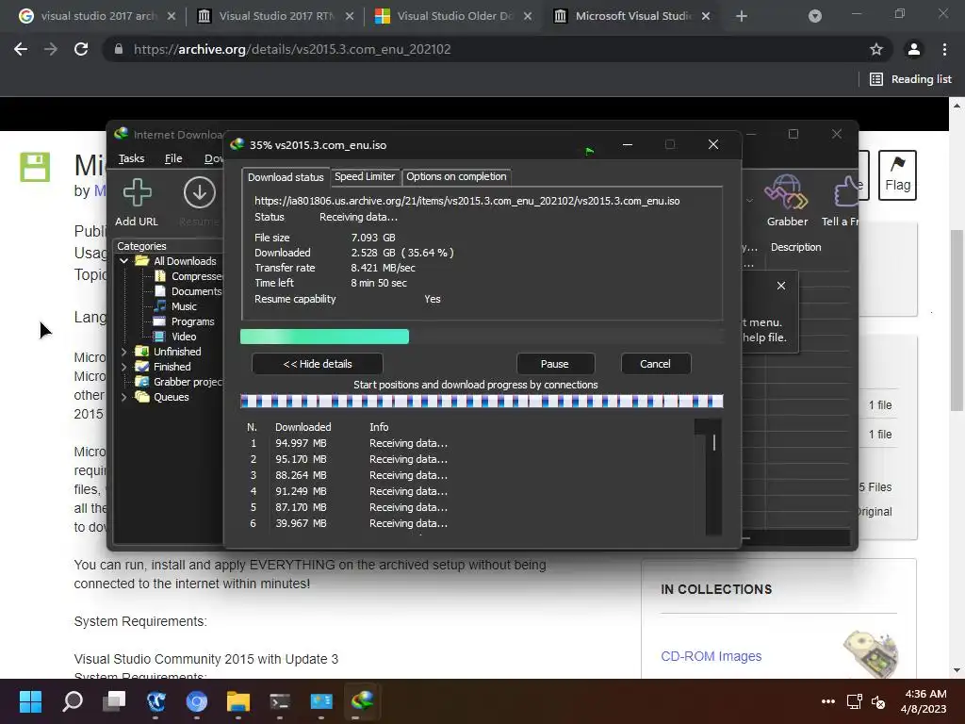Switch to the Speed Limiter tab
The image size is (965, 724).
click(365, 176)
